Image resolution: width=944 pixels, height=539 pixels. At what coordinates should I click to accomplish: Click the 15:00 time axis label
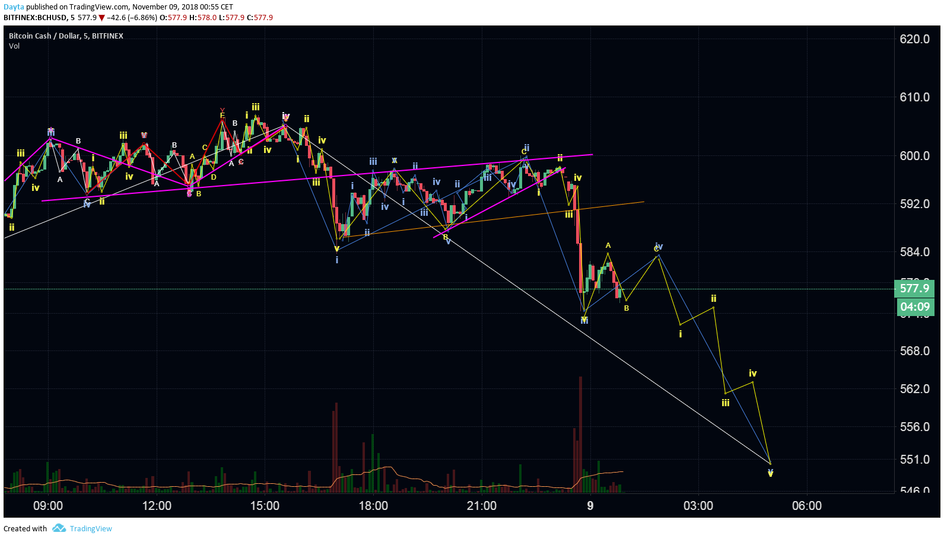265,506
